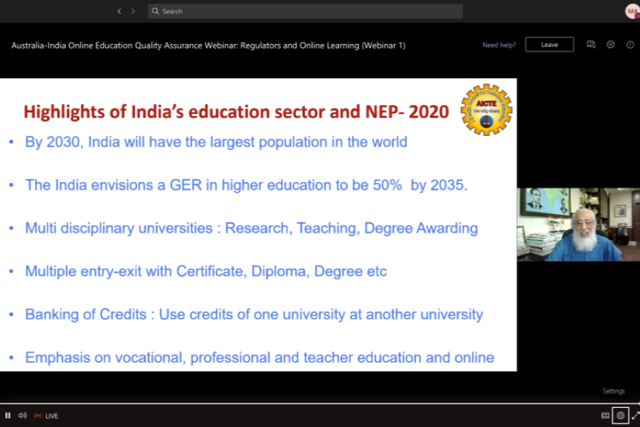
Task: Click bullet 'Emphasis on vocational, professional'
Action: (260, 357)
